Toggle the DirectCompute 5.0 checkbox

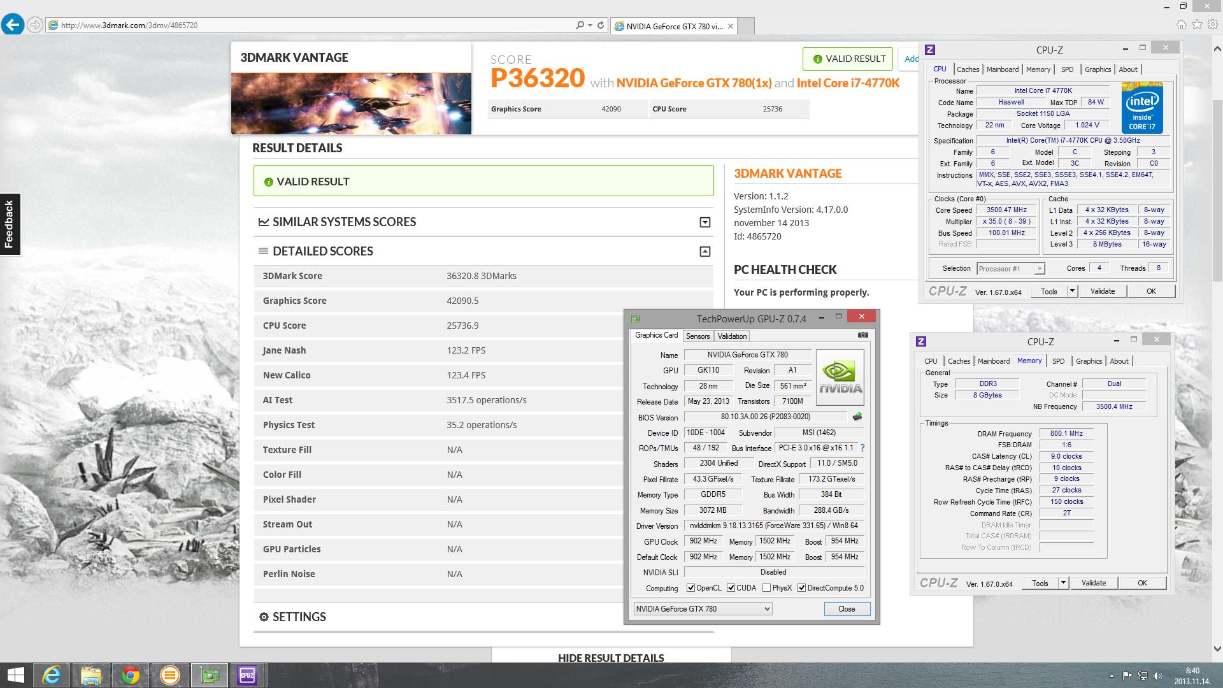pyautogui.click(x=802, y=588)
